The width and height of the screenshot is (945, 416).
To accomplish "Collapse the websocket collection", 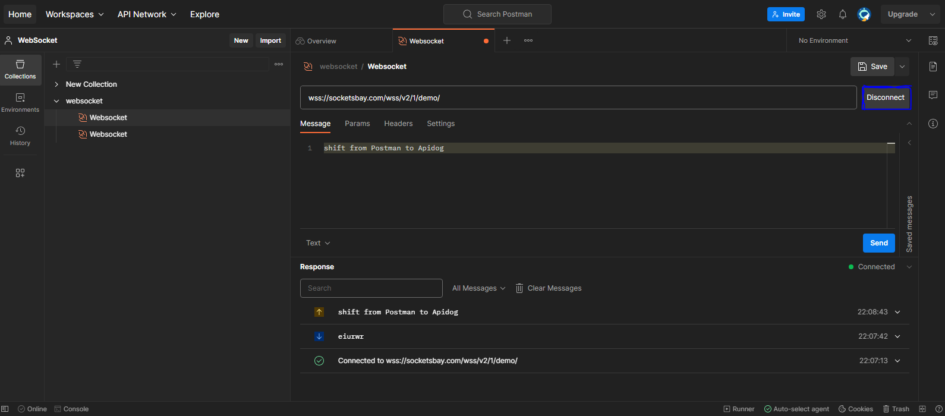I will 56,101.
